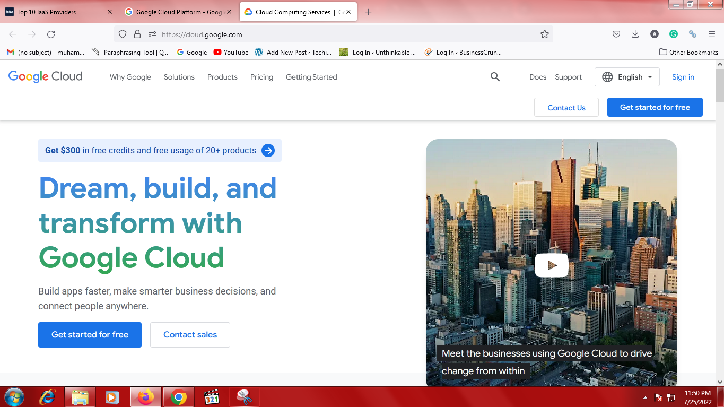Click the padlock site security icon
Screen dimensions: 724x407
(x=137, y=34)
